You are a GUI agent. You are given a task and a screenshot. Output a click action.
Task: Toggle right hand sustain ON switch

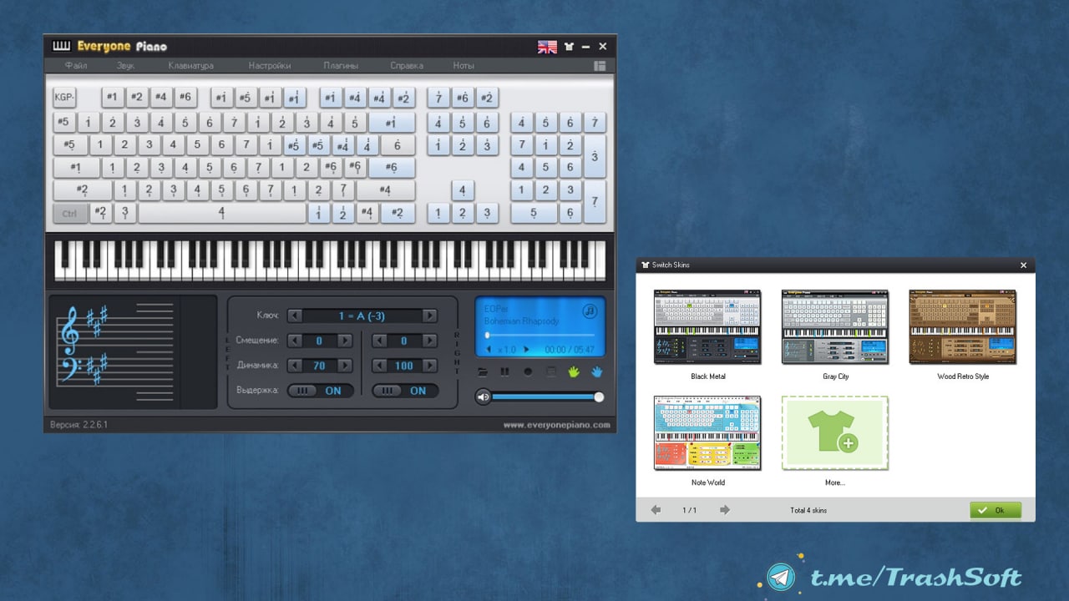tap(405, 391)
